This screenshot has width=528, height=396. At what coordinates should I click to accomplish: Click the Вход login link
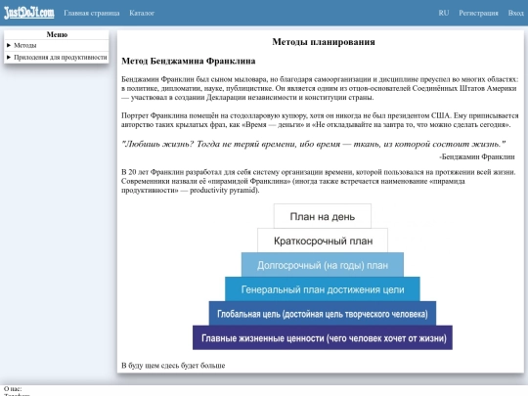[x=515, y=13]
